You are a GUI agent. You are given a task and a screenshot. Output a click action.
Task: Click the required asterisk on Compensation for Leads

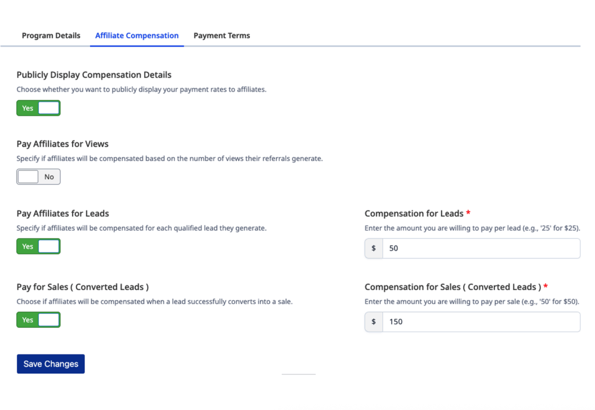pyautogui.click(x=468, y=213)
